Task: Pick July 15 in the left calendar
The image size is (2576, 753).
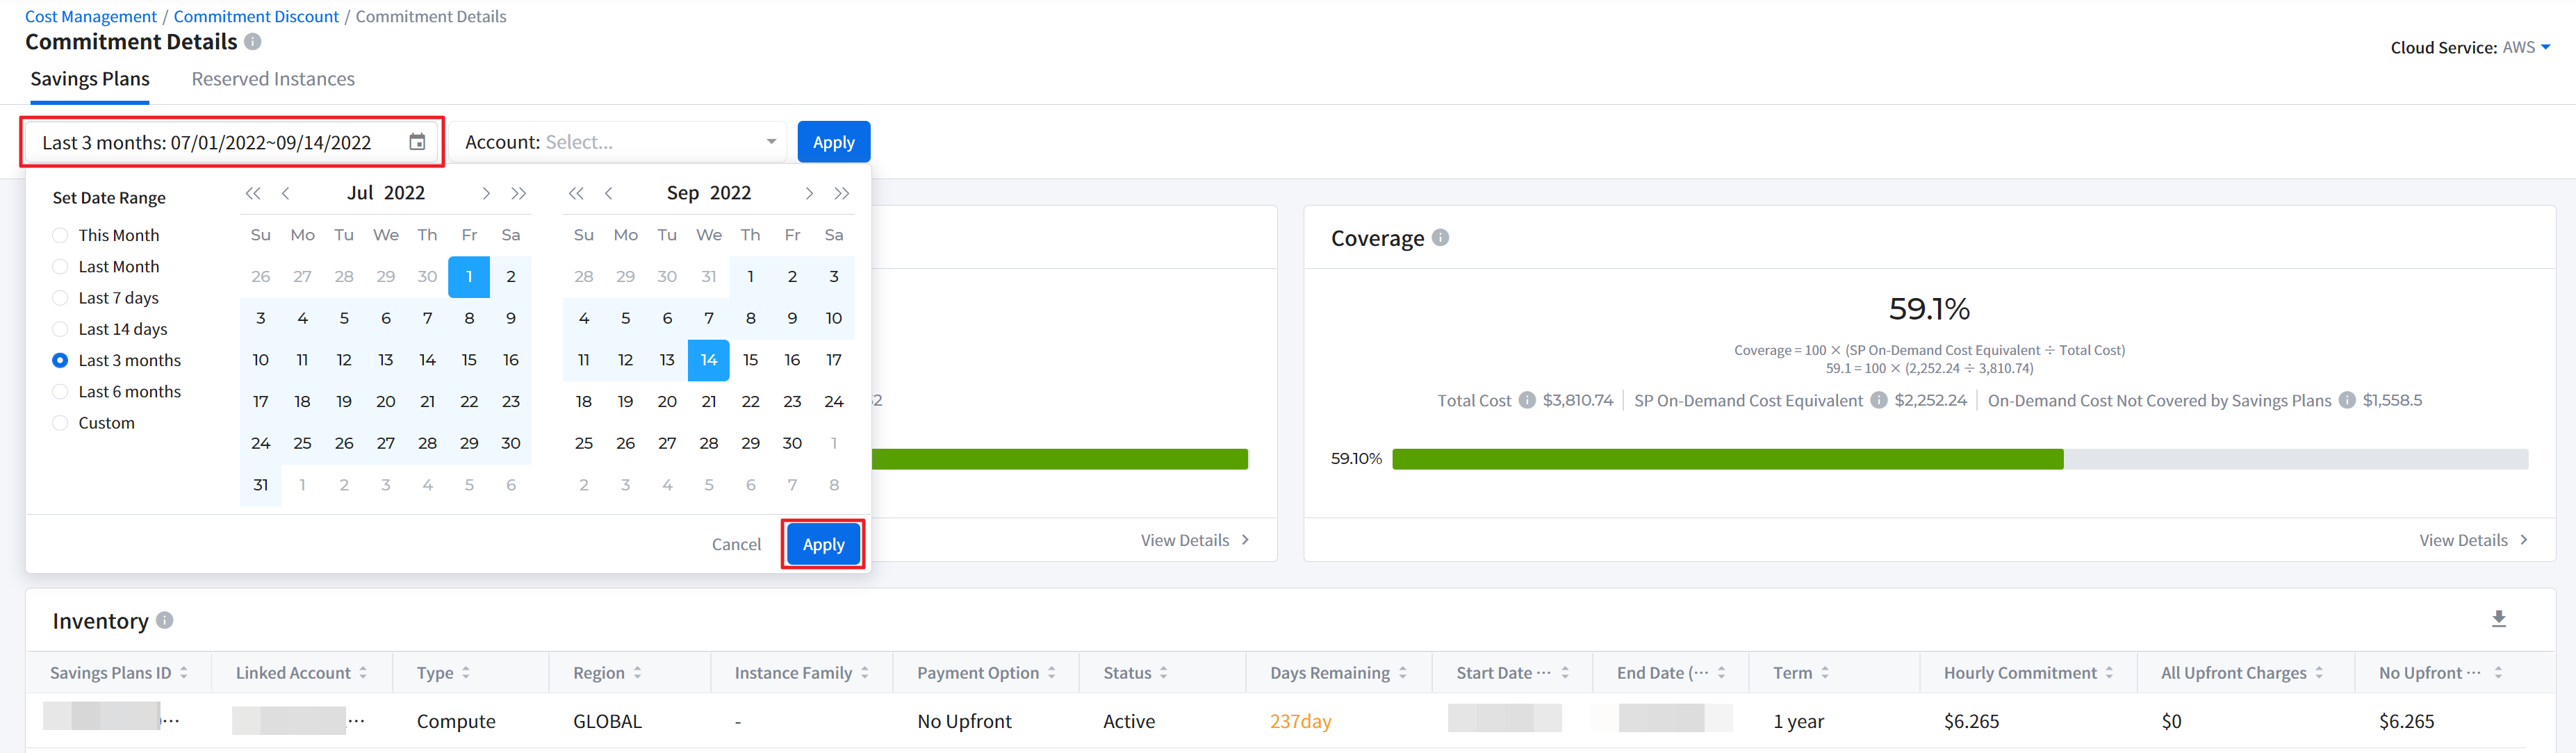Action: [469, 360]
